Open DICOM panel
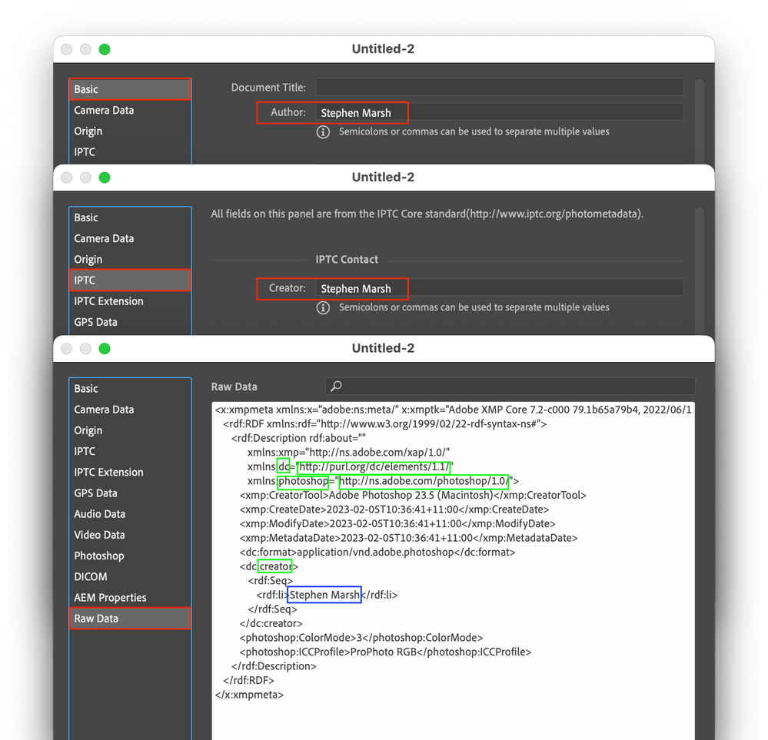The image size is (768, 740). coord(130,576)
